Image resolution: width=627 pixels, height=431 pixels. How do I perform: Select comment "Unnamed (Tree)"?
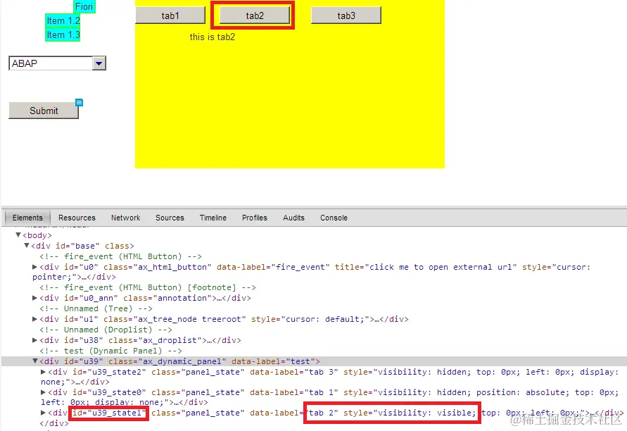point(96,308)
